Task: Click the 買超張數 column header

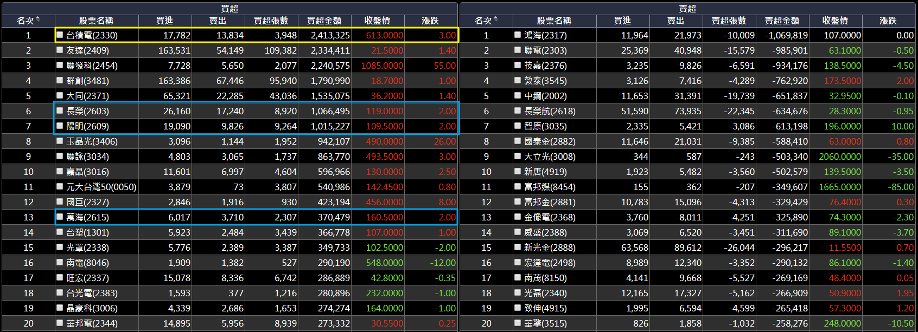Action: [x=271, y=21]
